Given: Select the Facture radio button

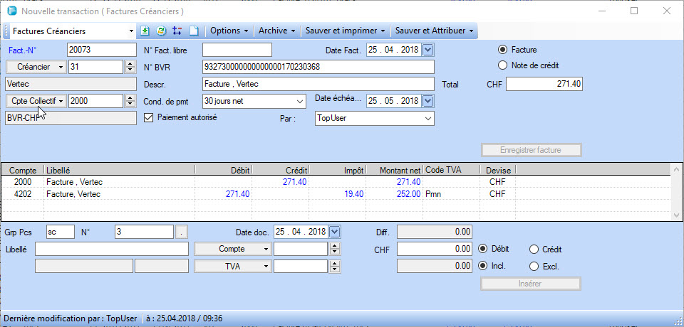Looking at the screenshot, I should click(x=503, y=50).
